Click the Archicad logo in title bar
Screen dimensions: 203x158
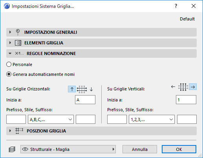click(7, 6)
